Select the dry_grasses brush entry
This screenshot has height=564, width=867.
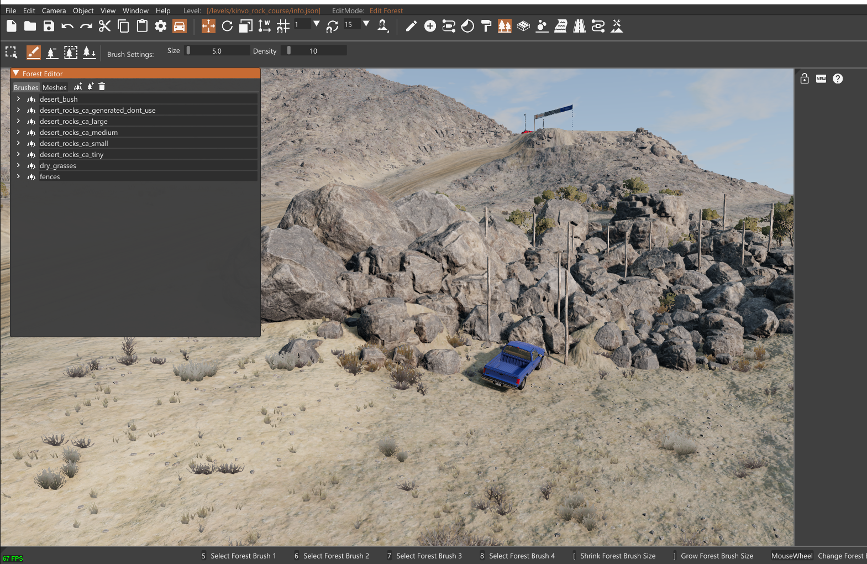click(57, 165)
